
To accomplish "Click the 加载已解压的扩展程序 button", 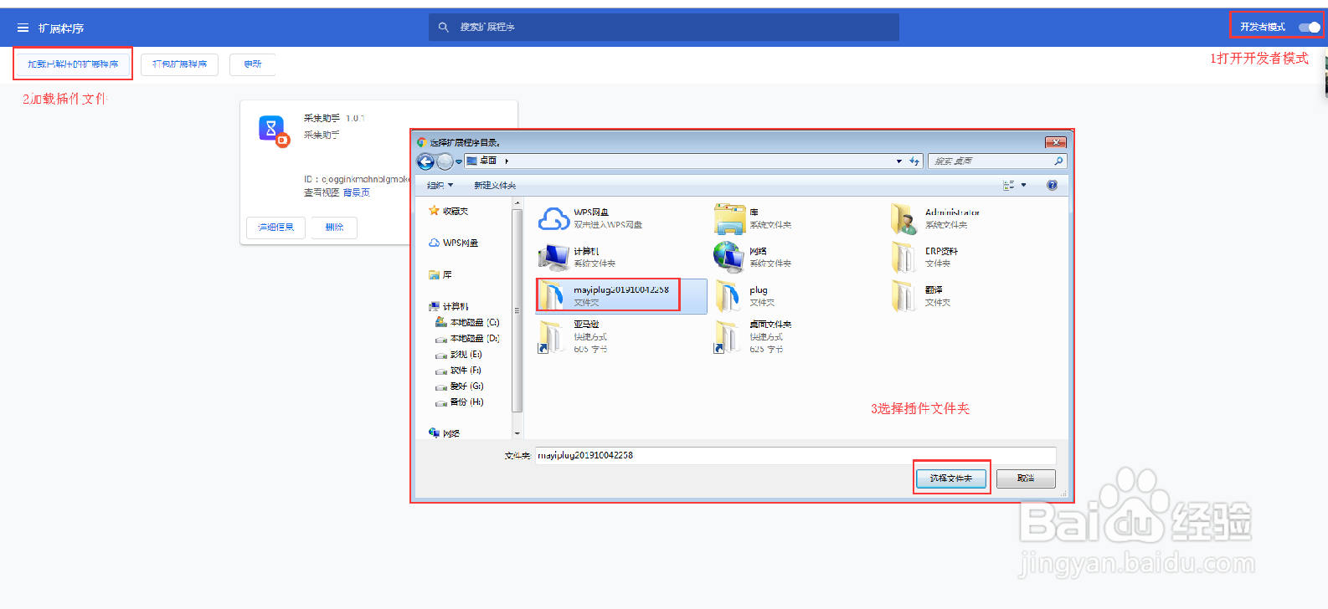I will pos(73,64).
